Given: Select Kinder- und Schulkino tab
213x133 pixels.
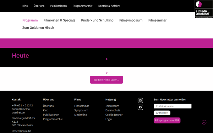Looking at the screenshot, I should click(x=97, y=20).
